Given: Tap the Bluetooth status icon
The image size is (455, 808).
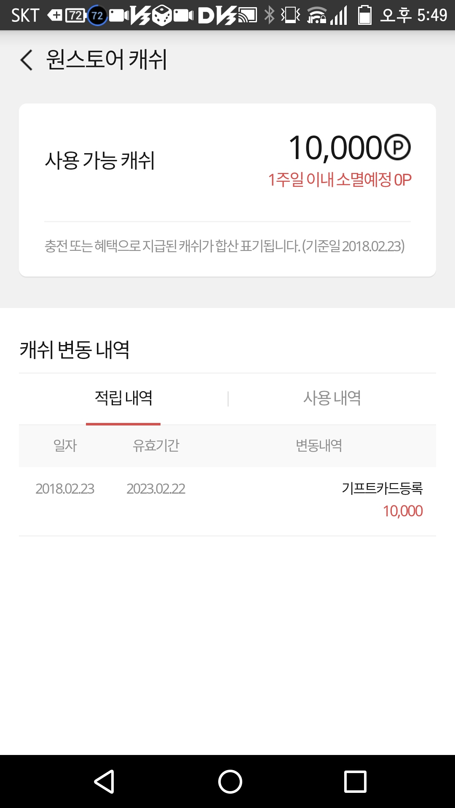Looking at the screenshot, I should [x=269, y=16].
